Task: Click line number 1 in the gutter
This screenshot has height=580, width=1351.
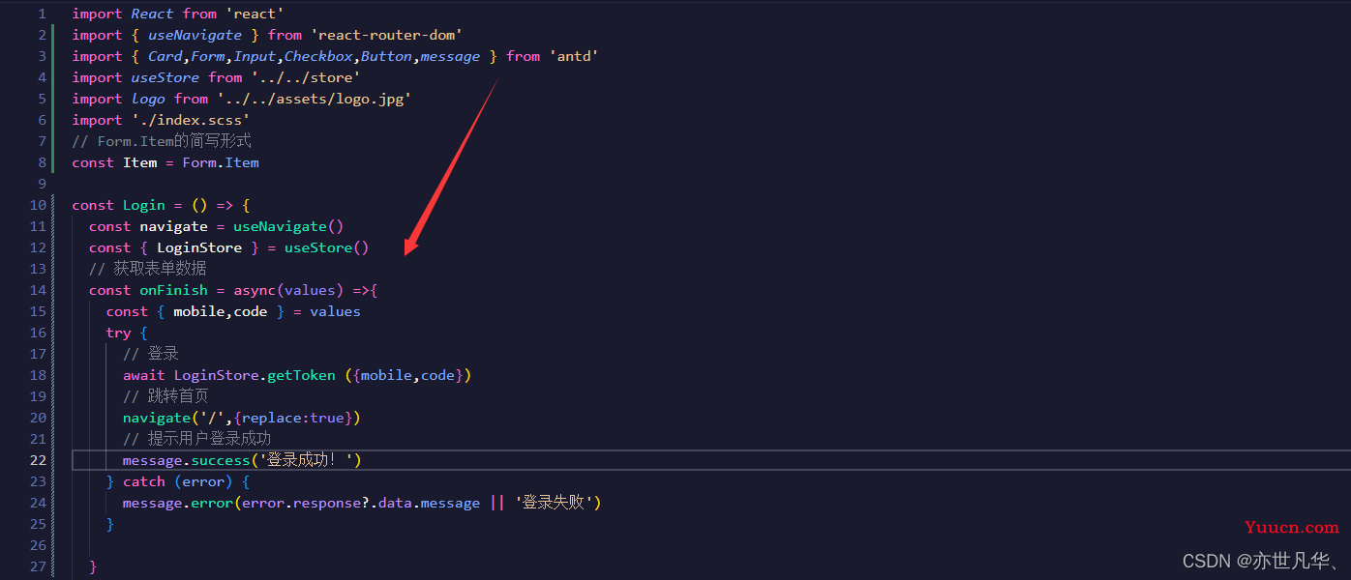Action: (x=42, y=14)
